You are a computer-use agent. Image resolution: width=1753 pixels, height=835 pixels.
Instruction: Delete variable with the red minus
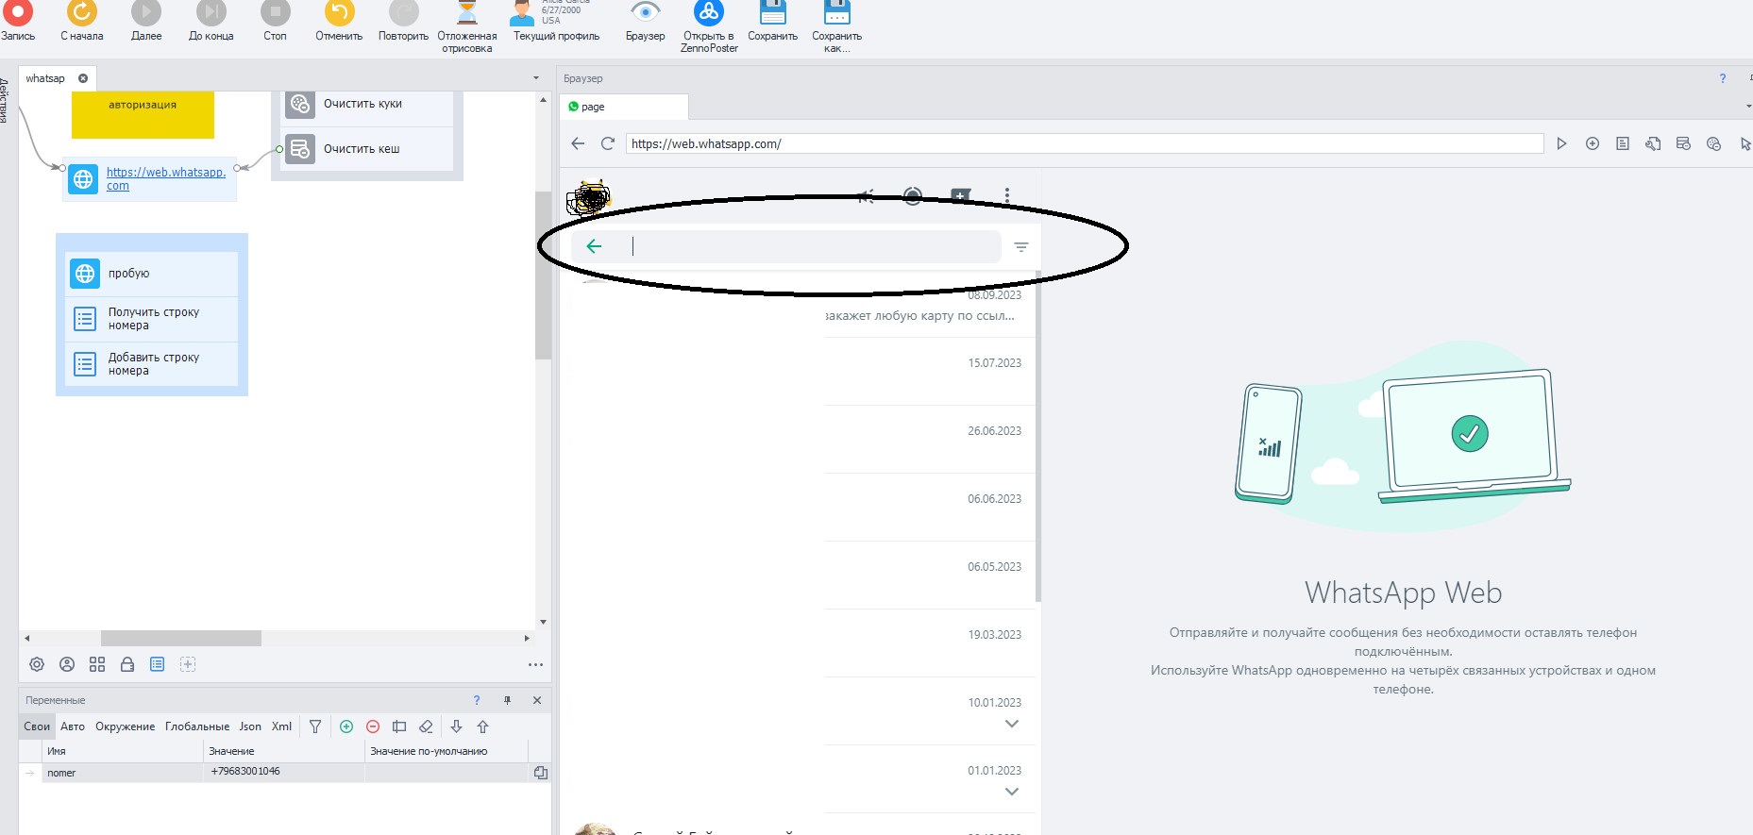click(x=373, y=726)
